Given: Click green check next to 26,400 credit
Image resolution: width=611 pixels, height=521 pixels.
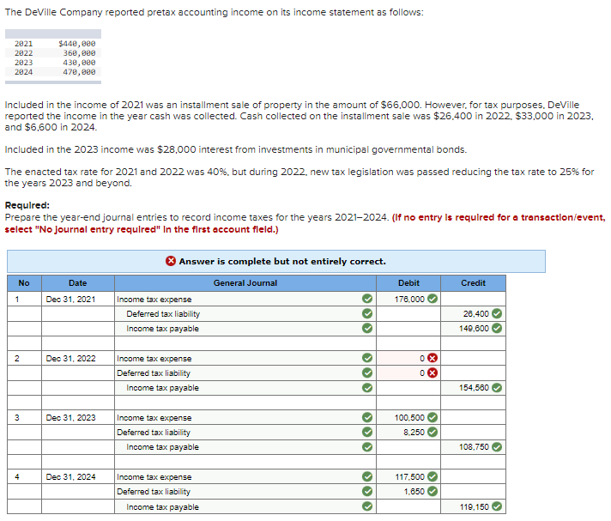Looking at the screenshot, I should (x=496, y=313).
